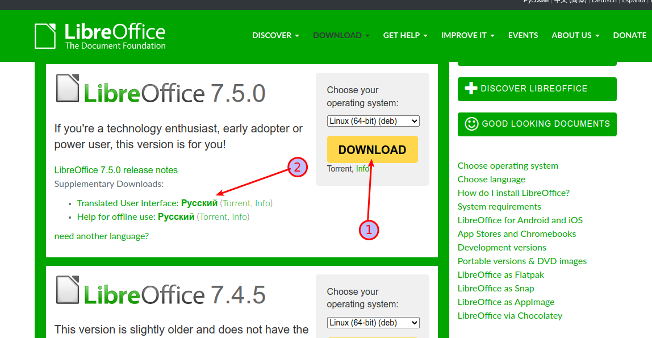652x338 pixels.
Task: Open 'LibreOffice for Android and iOS' link
Action: [520, 220]
